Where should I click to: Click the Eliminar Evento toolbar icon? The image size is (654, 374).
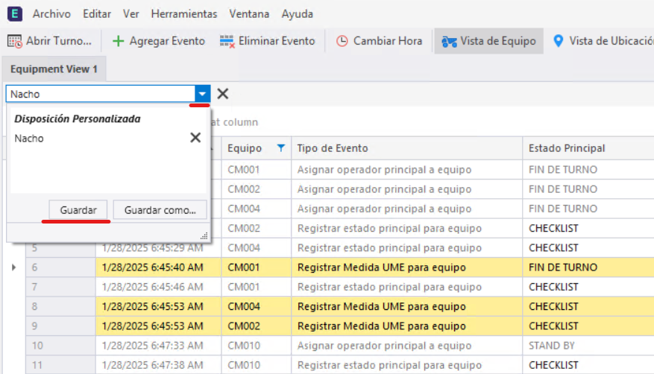point(227,41)
